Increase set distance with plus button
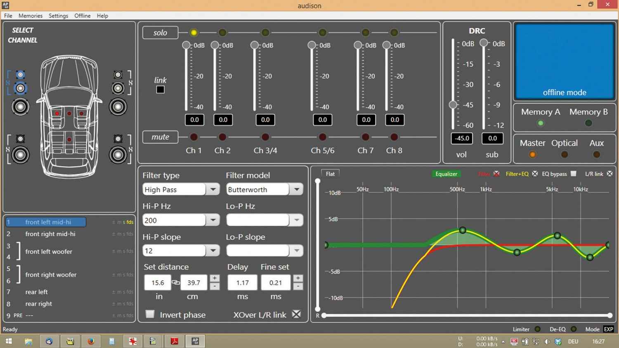This screenshot has height=348, width=619. pyautogui.click(x=215, y=278)
